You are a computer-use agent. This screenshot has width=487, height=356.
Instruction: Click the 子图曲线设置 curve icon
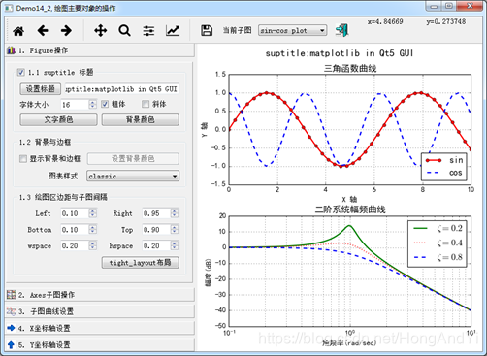[11, 311]
